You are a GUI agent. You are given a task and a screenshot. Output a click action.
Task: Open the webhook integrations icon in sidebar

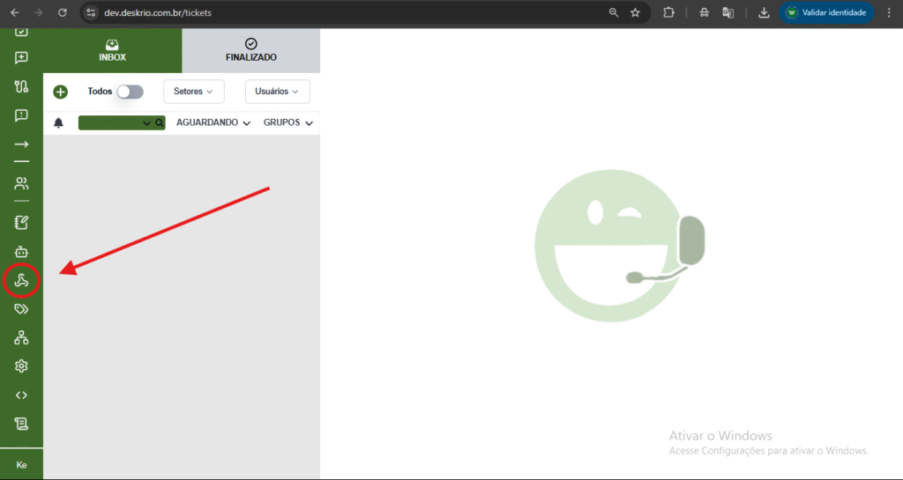pos(21,281)
